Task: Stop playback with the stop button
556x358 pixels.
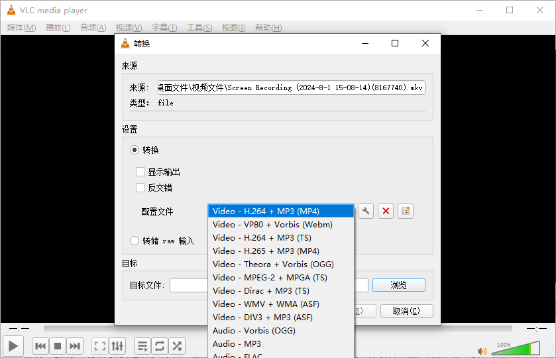Action: point(58,346)
